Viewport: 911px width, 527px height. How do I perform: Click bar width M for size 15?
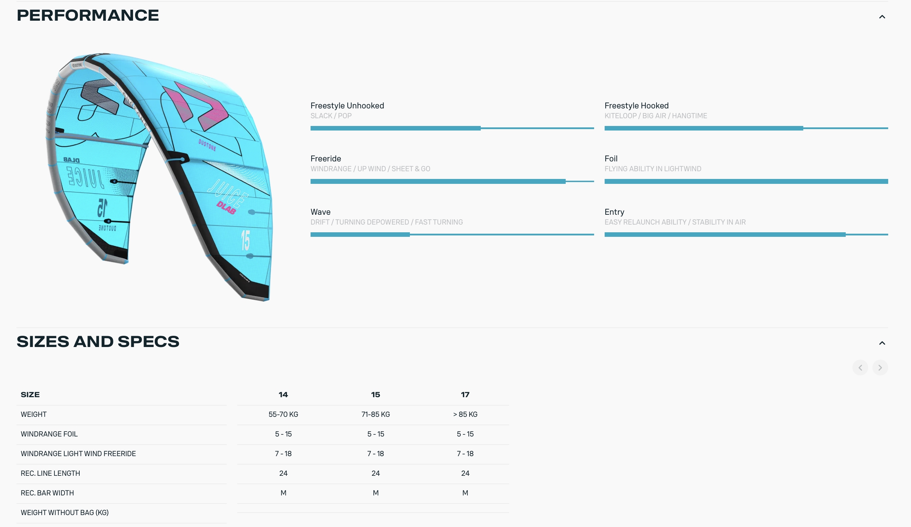375,493
